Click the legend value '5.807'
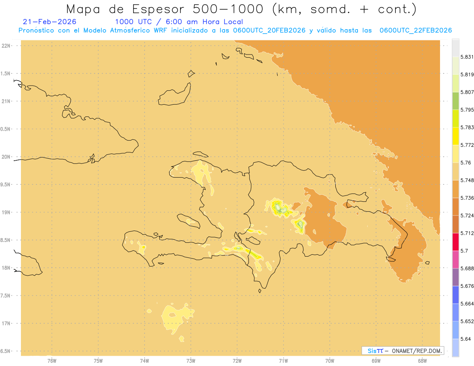The image size is (474, 366). tap(467, 92)
